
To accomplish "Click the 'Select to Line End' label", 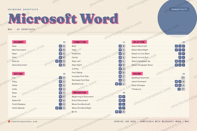I will coord(140,57).
